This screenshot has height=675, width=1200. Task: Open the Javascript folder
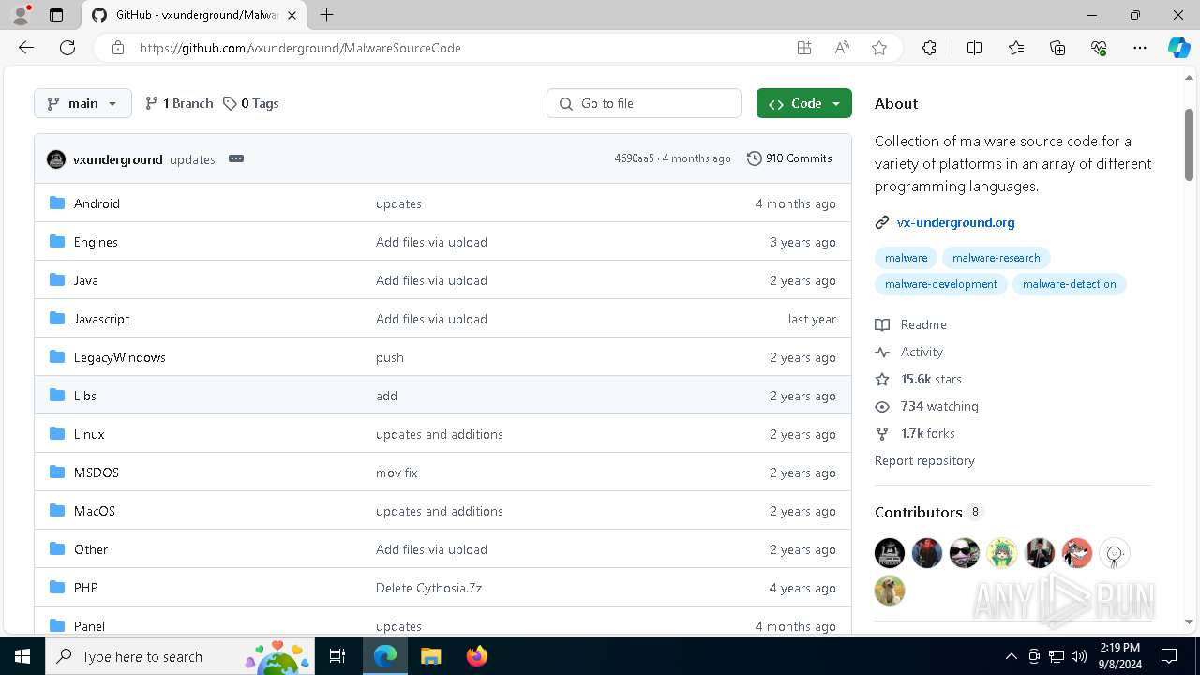(x=101, y=319)
